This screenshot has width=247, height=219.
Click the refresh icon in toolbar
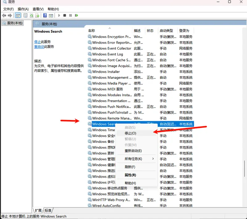(31, 15)
